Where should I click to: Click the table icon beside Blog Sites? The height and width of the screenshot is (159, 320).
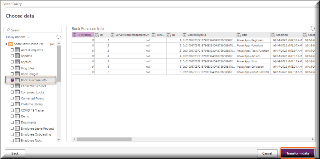click(17, 68)
